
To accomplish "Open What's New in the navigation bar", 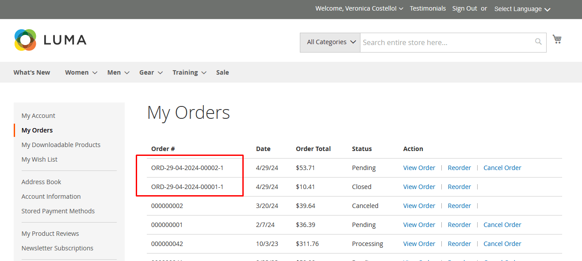I will (32, 72).
